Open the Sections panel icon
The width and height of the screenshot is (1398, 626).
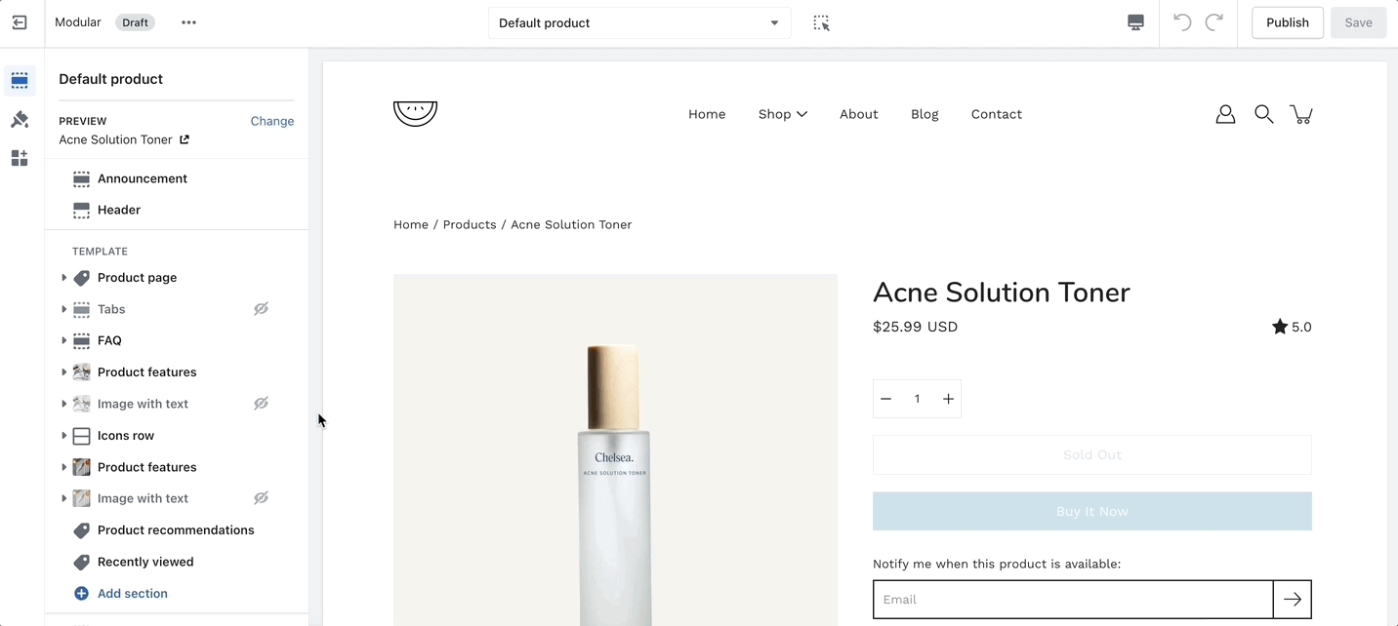tap(20, 81)
